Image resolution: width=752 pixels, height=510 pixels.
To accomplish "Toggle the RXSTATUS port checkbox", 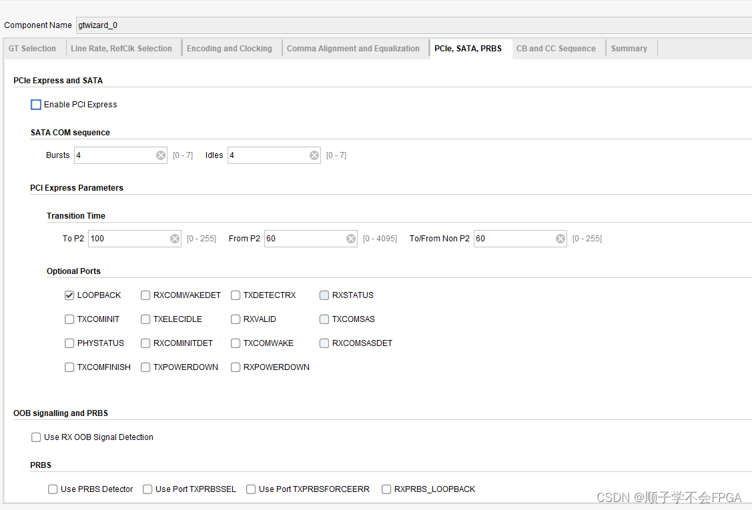I will (324, 295).
